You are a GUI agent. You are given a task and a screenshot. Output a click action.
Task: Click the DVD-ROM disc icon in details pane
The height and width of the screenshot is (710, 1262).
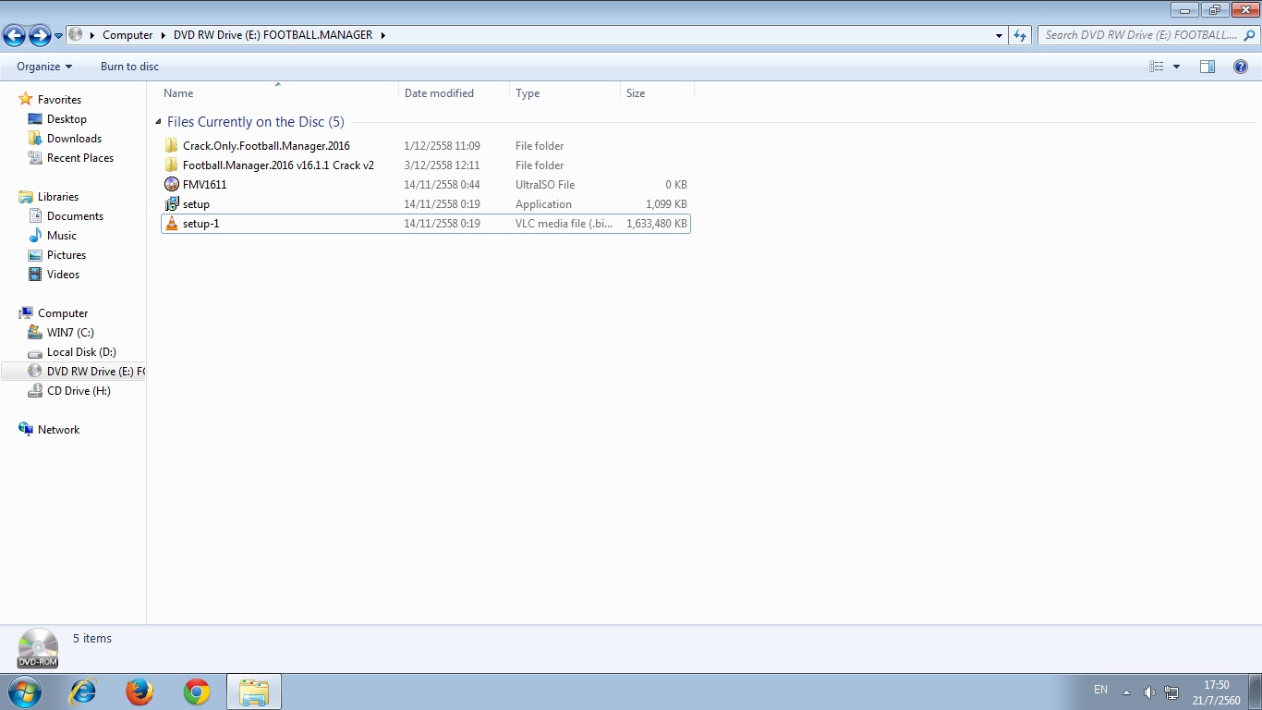click(x=38, y=648)
